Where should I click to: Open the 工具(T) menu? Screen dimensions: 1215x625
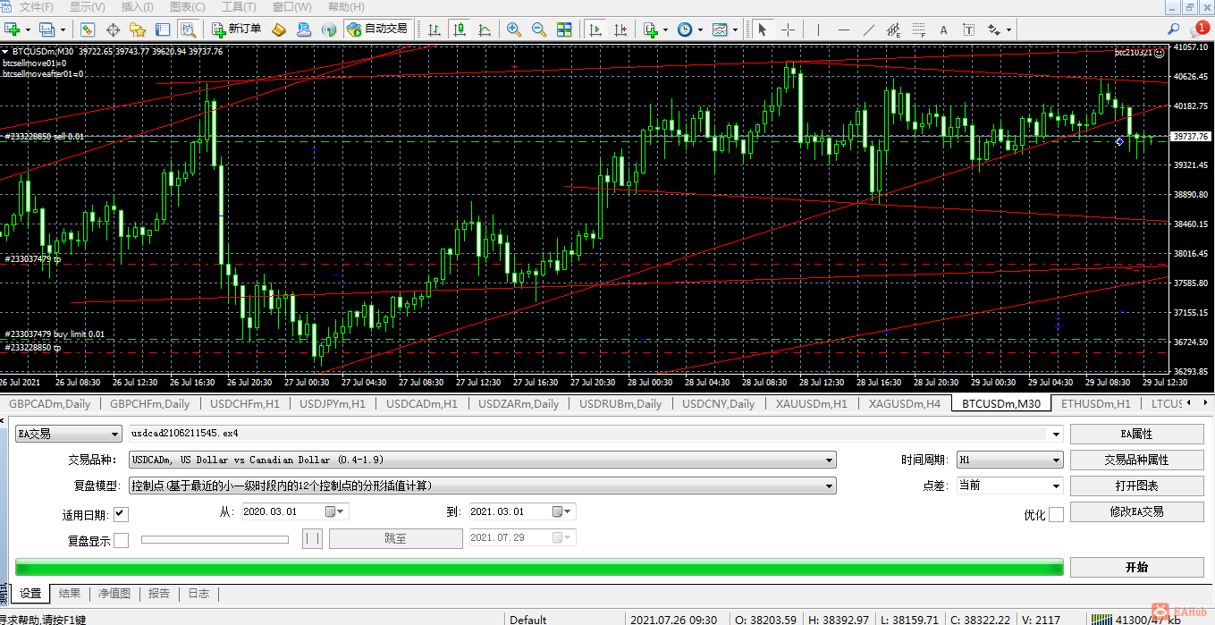pyautogui.click(x=238, y=7)
